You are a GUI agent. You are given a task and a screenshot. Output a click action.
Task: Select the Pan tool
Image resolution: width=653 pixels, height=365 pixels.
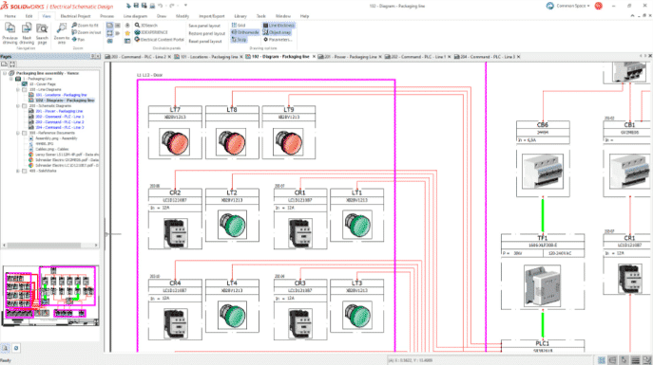pyautogui.click(x=78, y=40)
